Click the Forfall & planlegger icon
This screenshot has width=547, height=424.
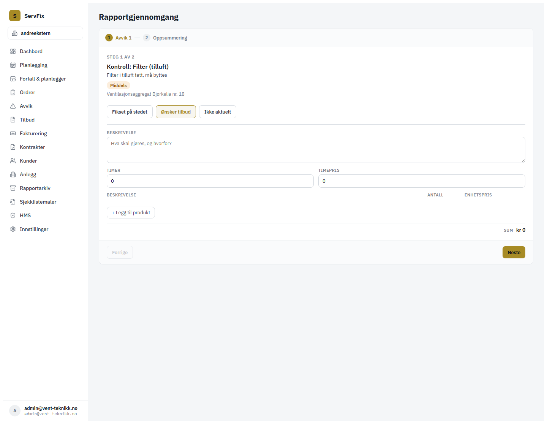tap(13, 79)
